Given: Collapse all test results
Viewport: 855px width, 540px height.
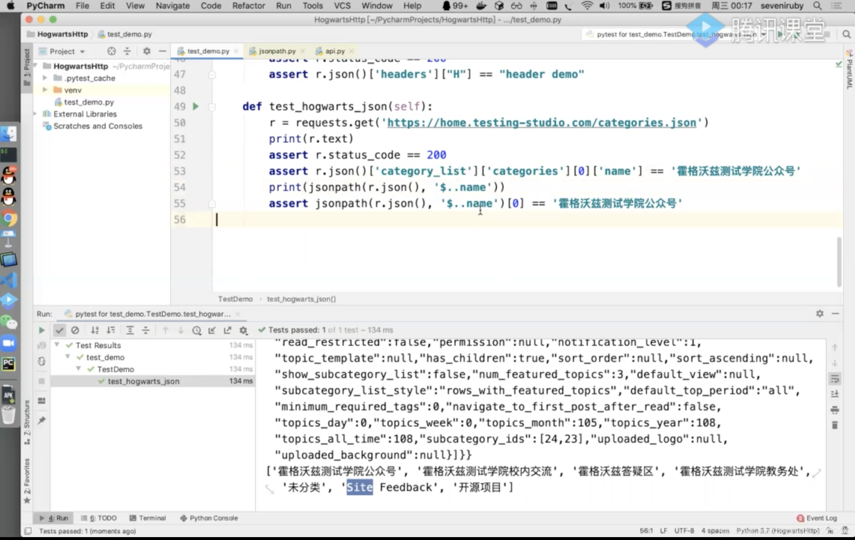Looking at the screenshot, I should (x=146, y=330).
